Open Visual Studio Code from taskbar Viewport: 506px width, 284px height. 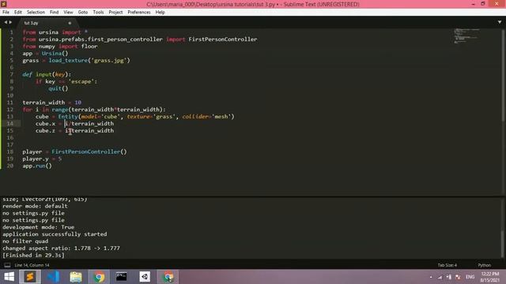(53, 277)
